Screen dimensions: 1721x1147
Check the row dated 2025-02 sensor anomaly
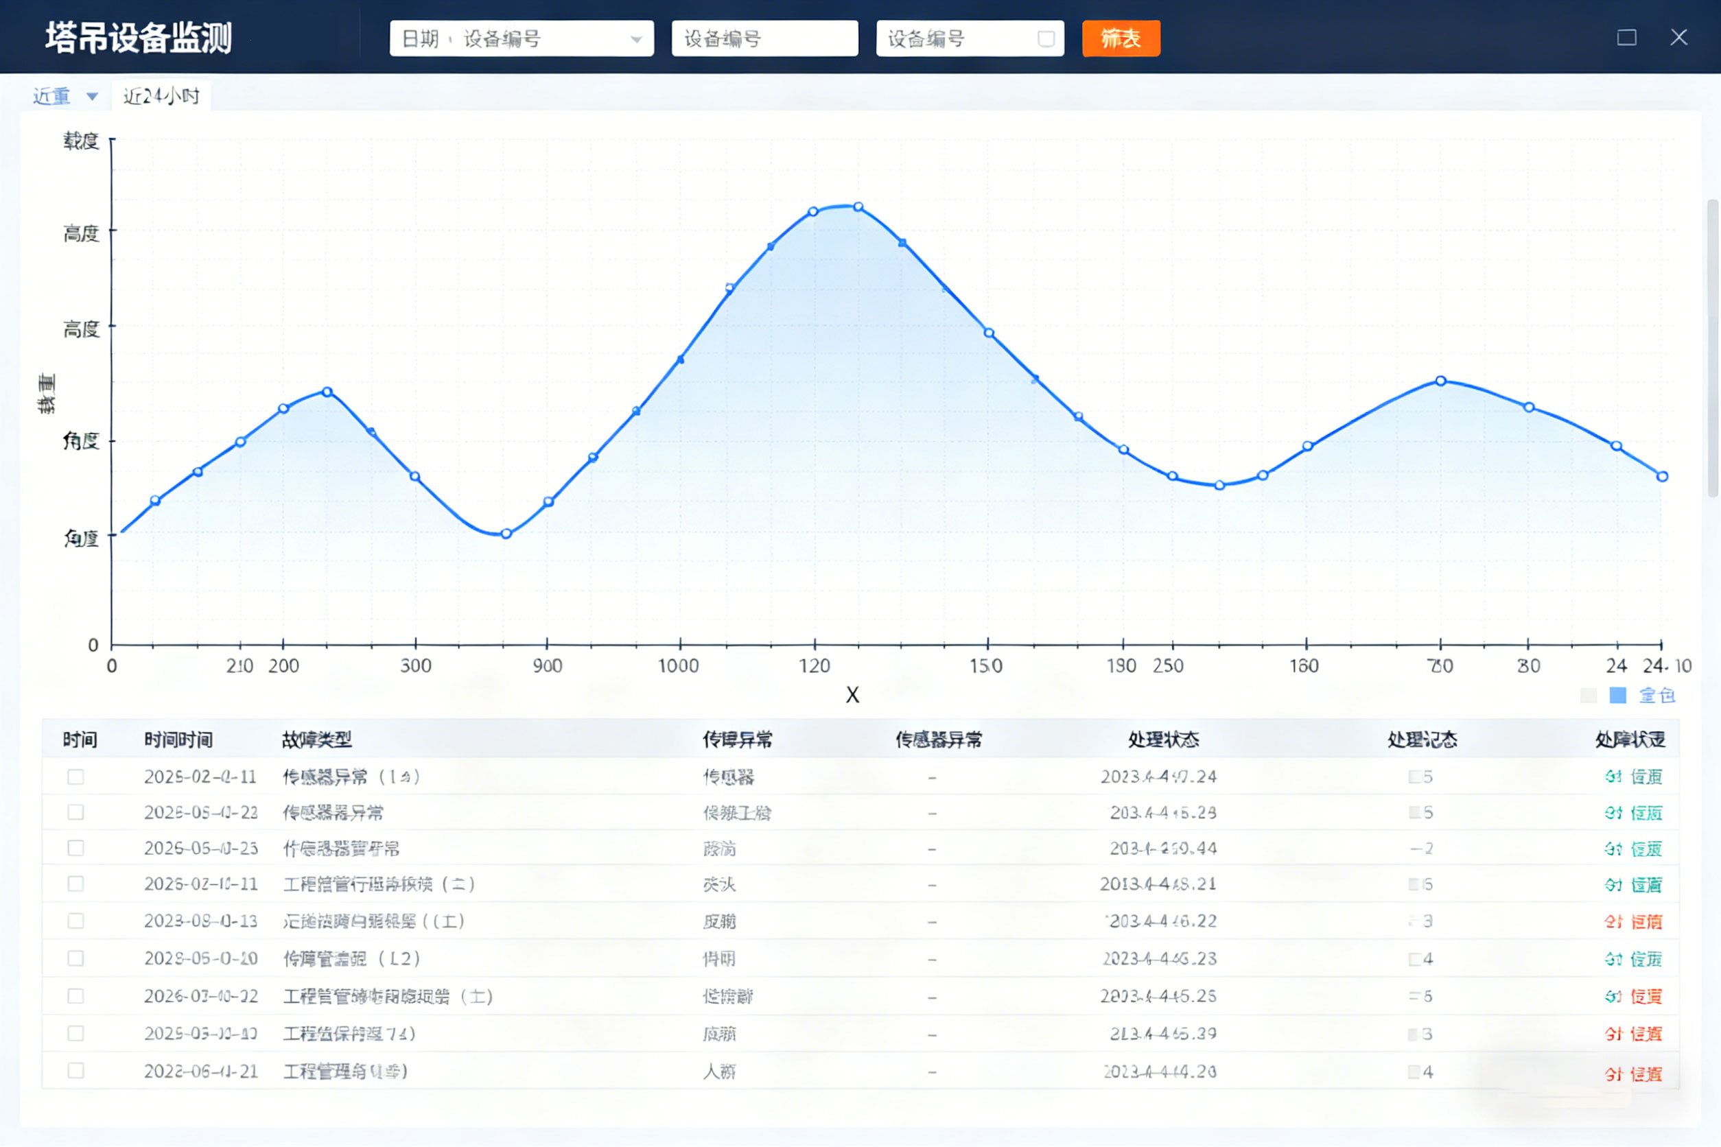[75, 777]
